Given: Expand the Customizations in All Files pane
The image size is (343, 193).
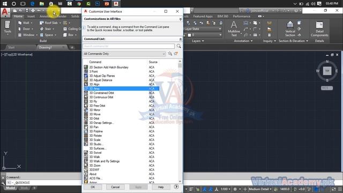Looking at the screenshot, I should tap(181, 19).
